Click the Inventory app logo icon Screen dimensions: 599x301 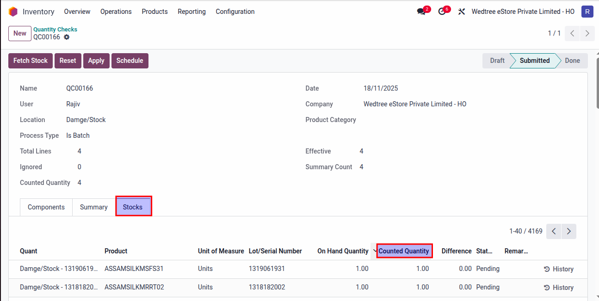[x=13, y=12]
